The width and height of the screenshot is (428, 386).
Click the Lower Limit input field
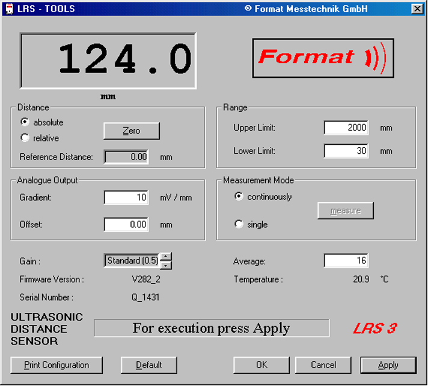(346, 151)
